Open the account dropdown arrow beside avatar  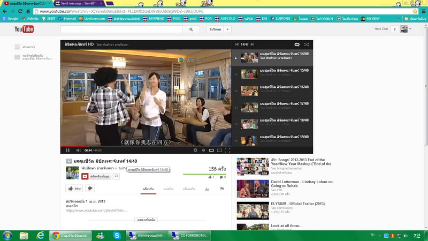tap(410, 29)
